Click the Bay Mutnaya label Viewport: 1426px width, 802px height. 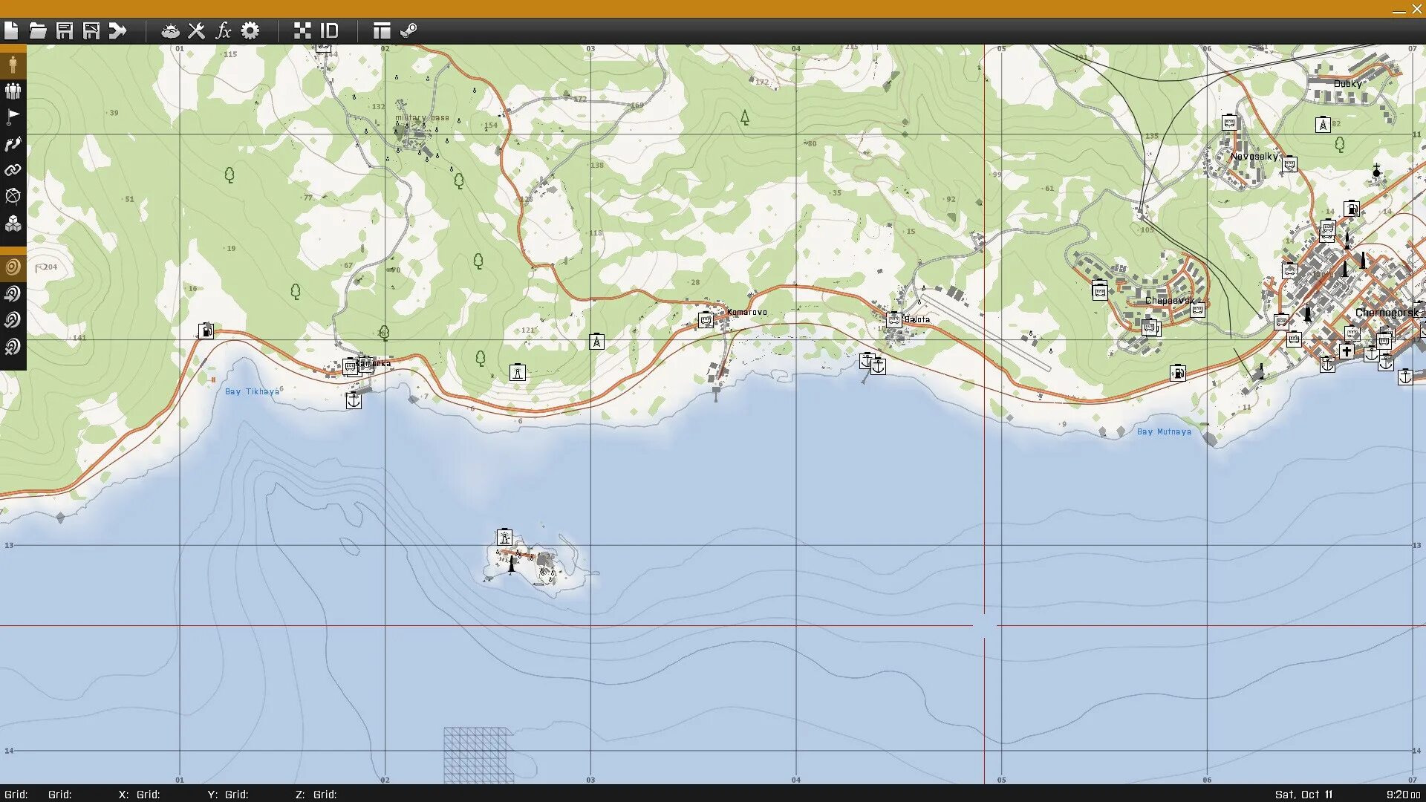[1164, 431]
